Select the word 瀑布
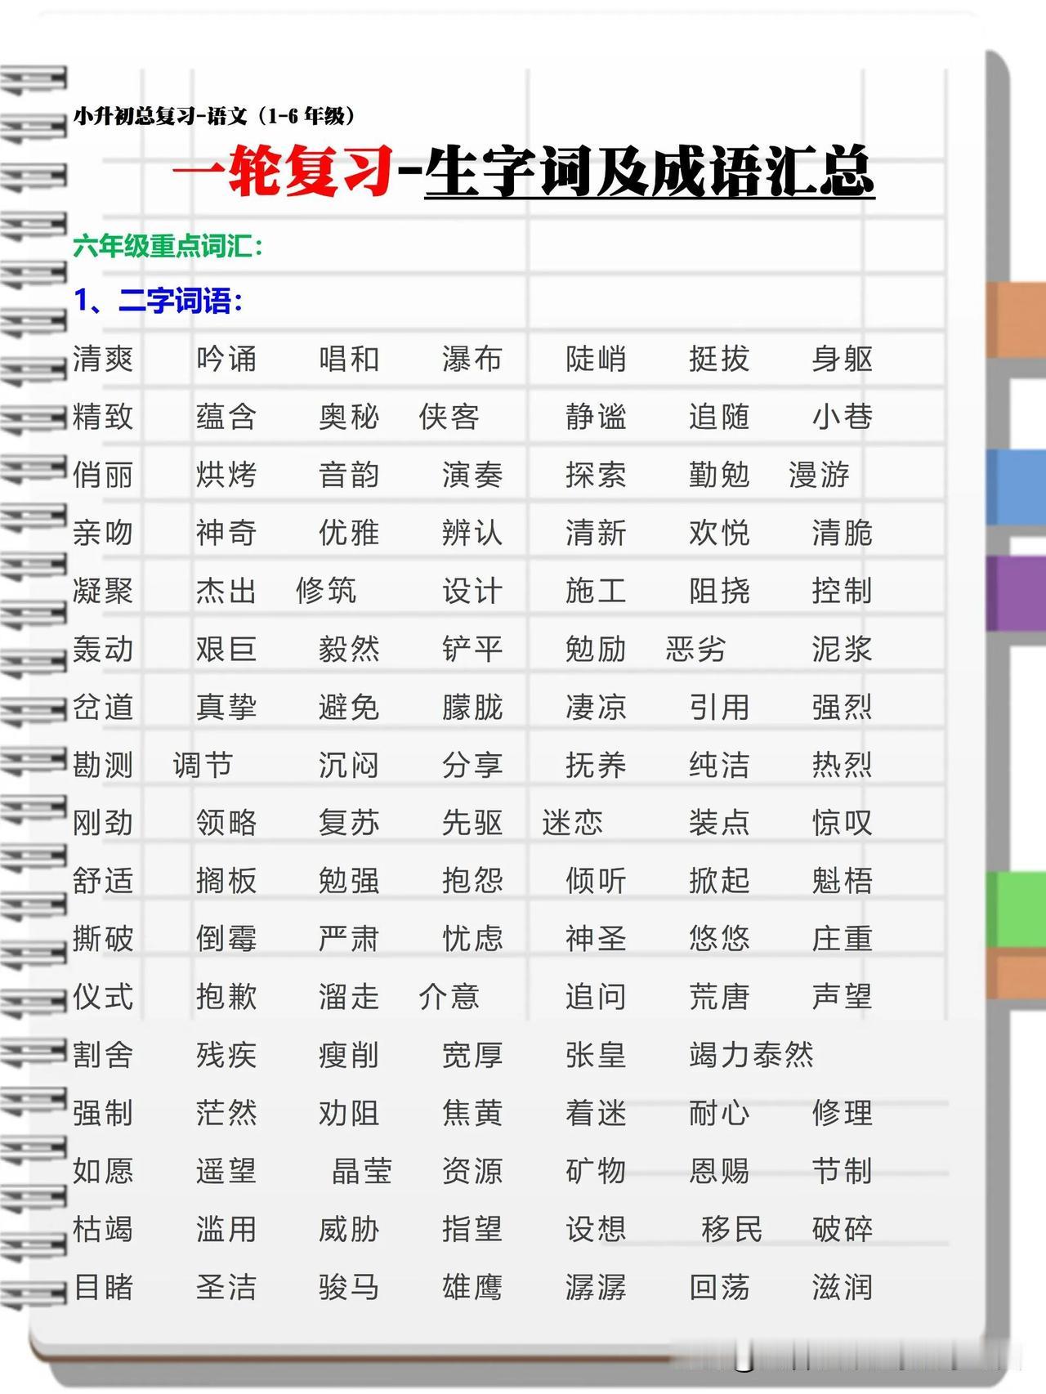The image size is (1046, 1394). click(x=472, y=359)
